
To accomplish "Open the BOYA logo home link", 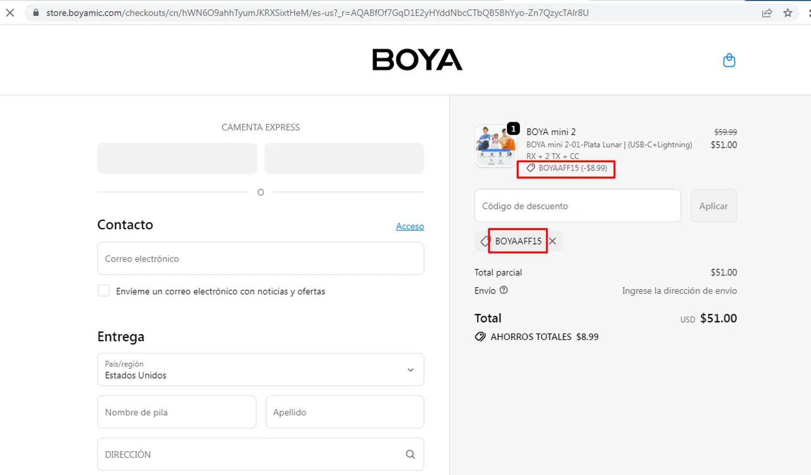I will coord(417,60).
